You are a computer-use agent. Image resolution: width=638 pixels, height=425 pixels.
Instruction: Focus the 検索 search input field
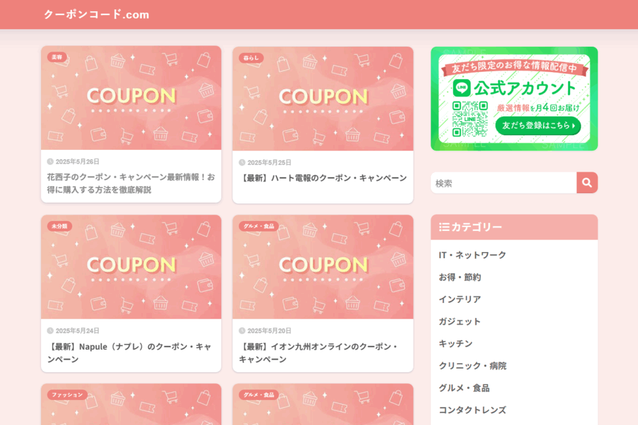coord(503,183)
